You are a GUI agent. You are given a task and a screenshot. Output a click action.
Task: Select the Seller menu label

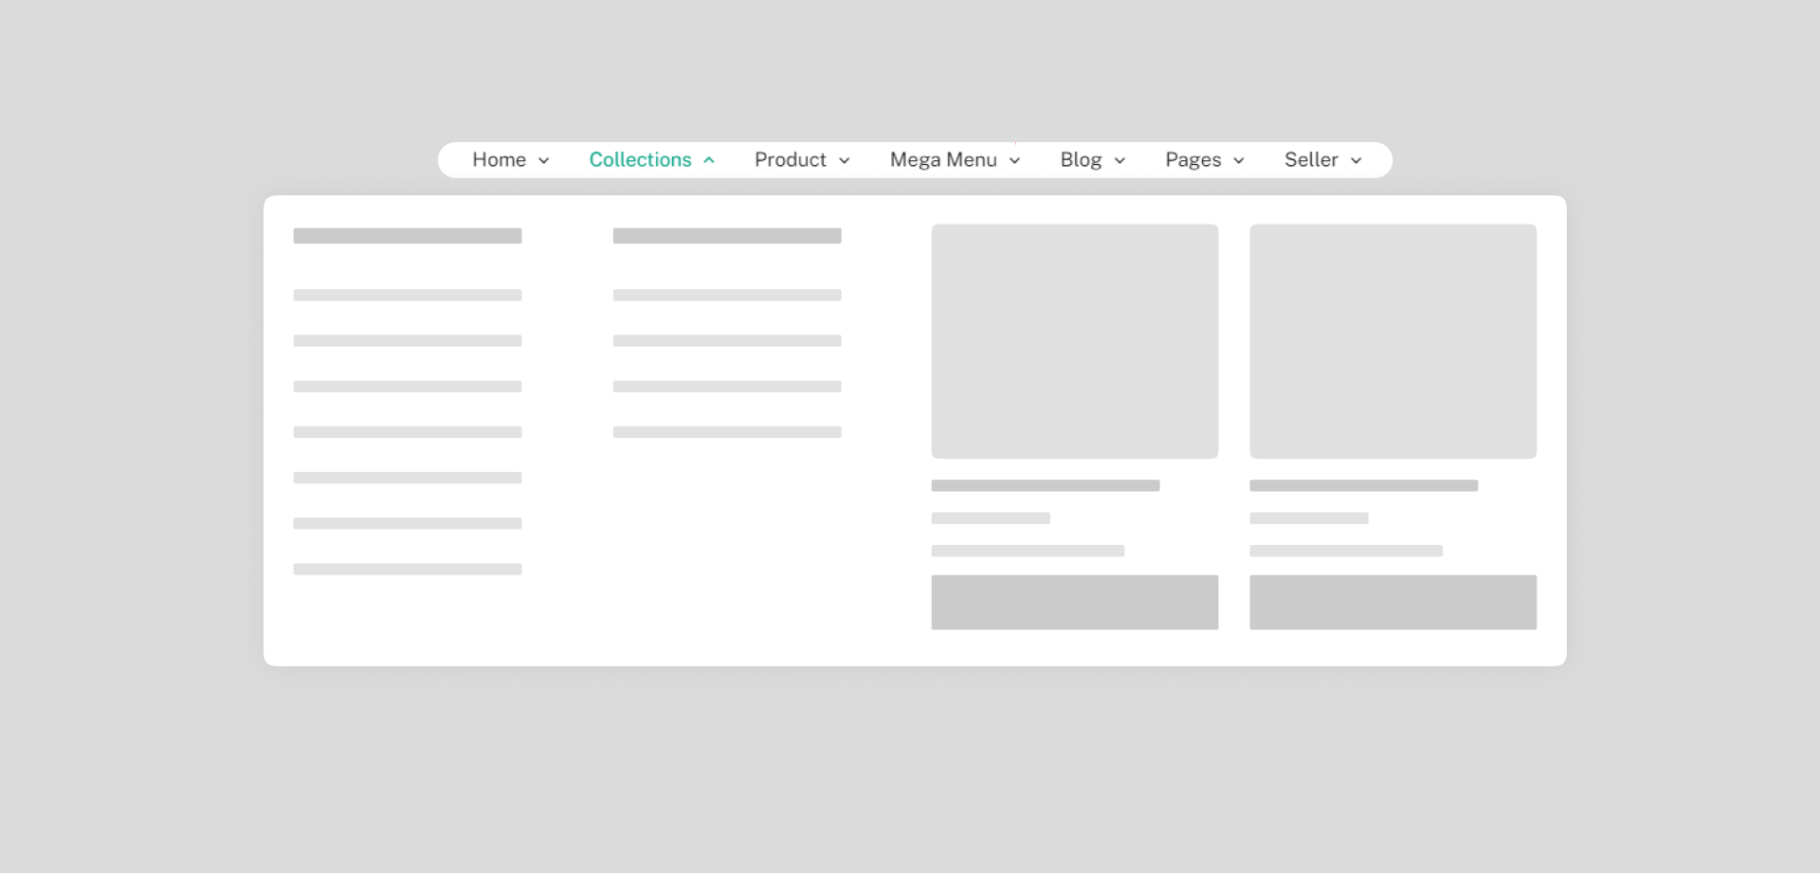(1311, 160)
